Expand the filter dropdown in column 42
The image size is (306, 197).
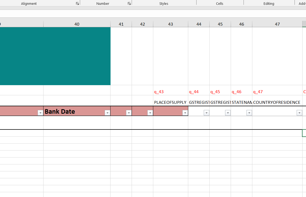pos(150,113)
